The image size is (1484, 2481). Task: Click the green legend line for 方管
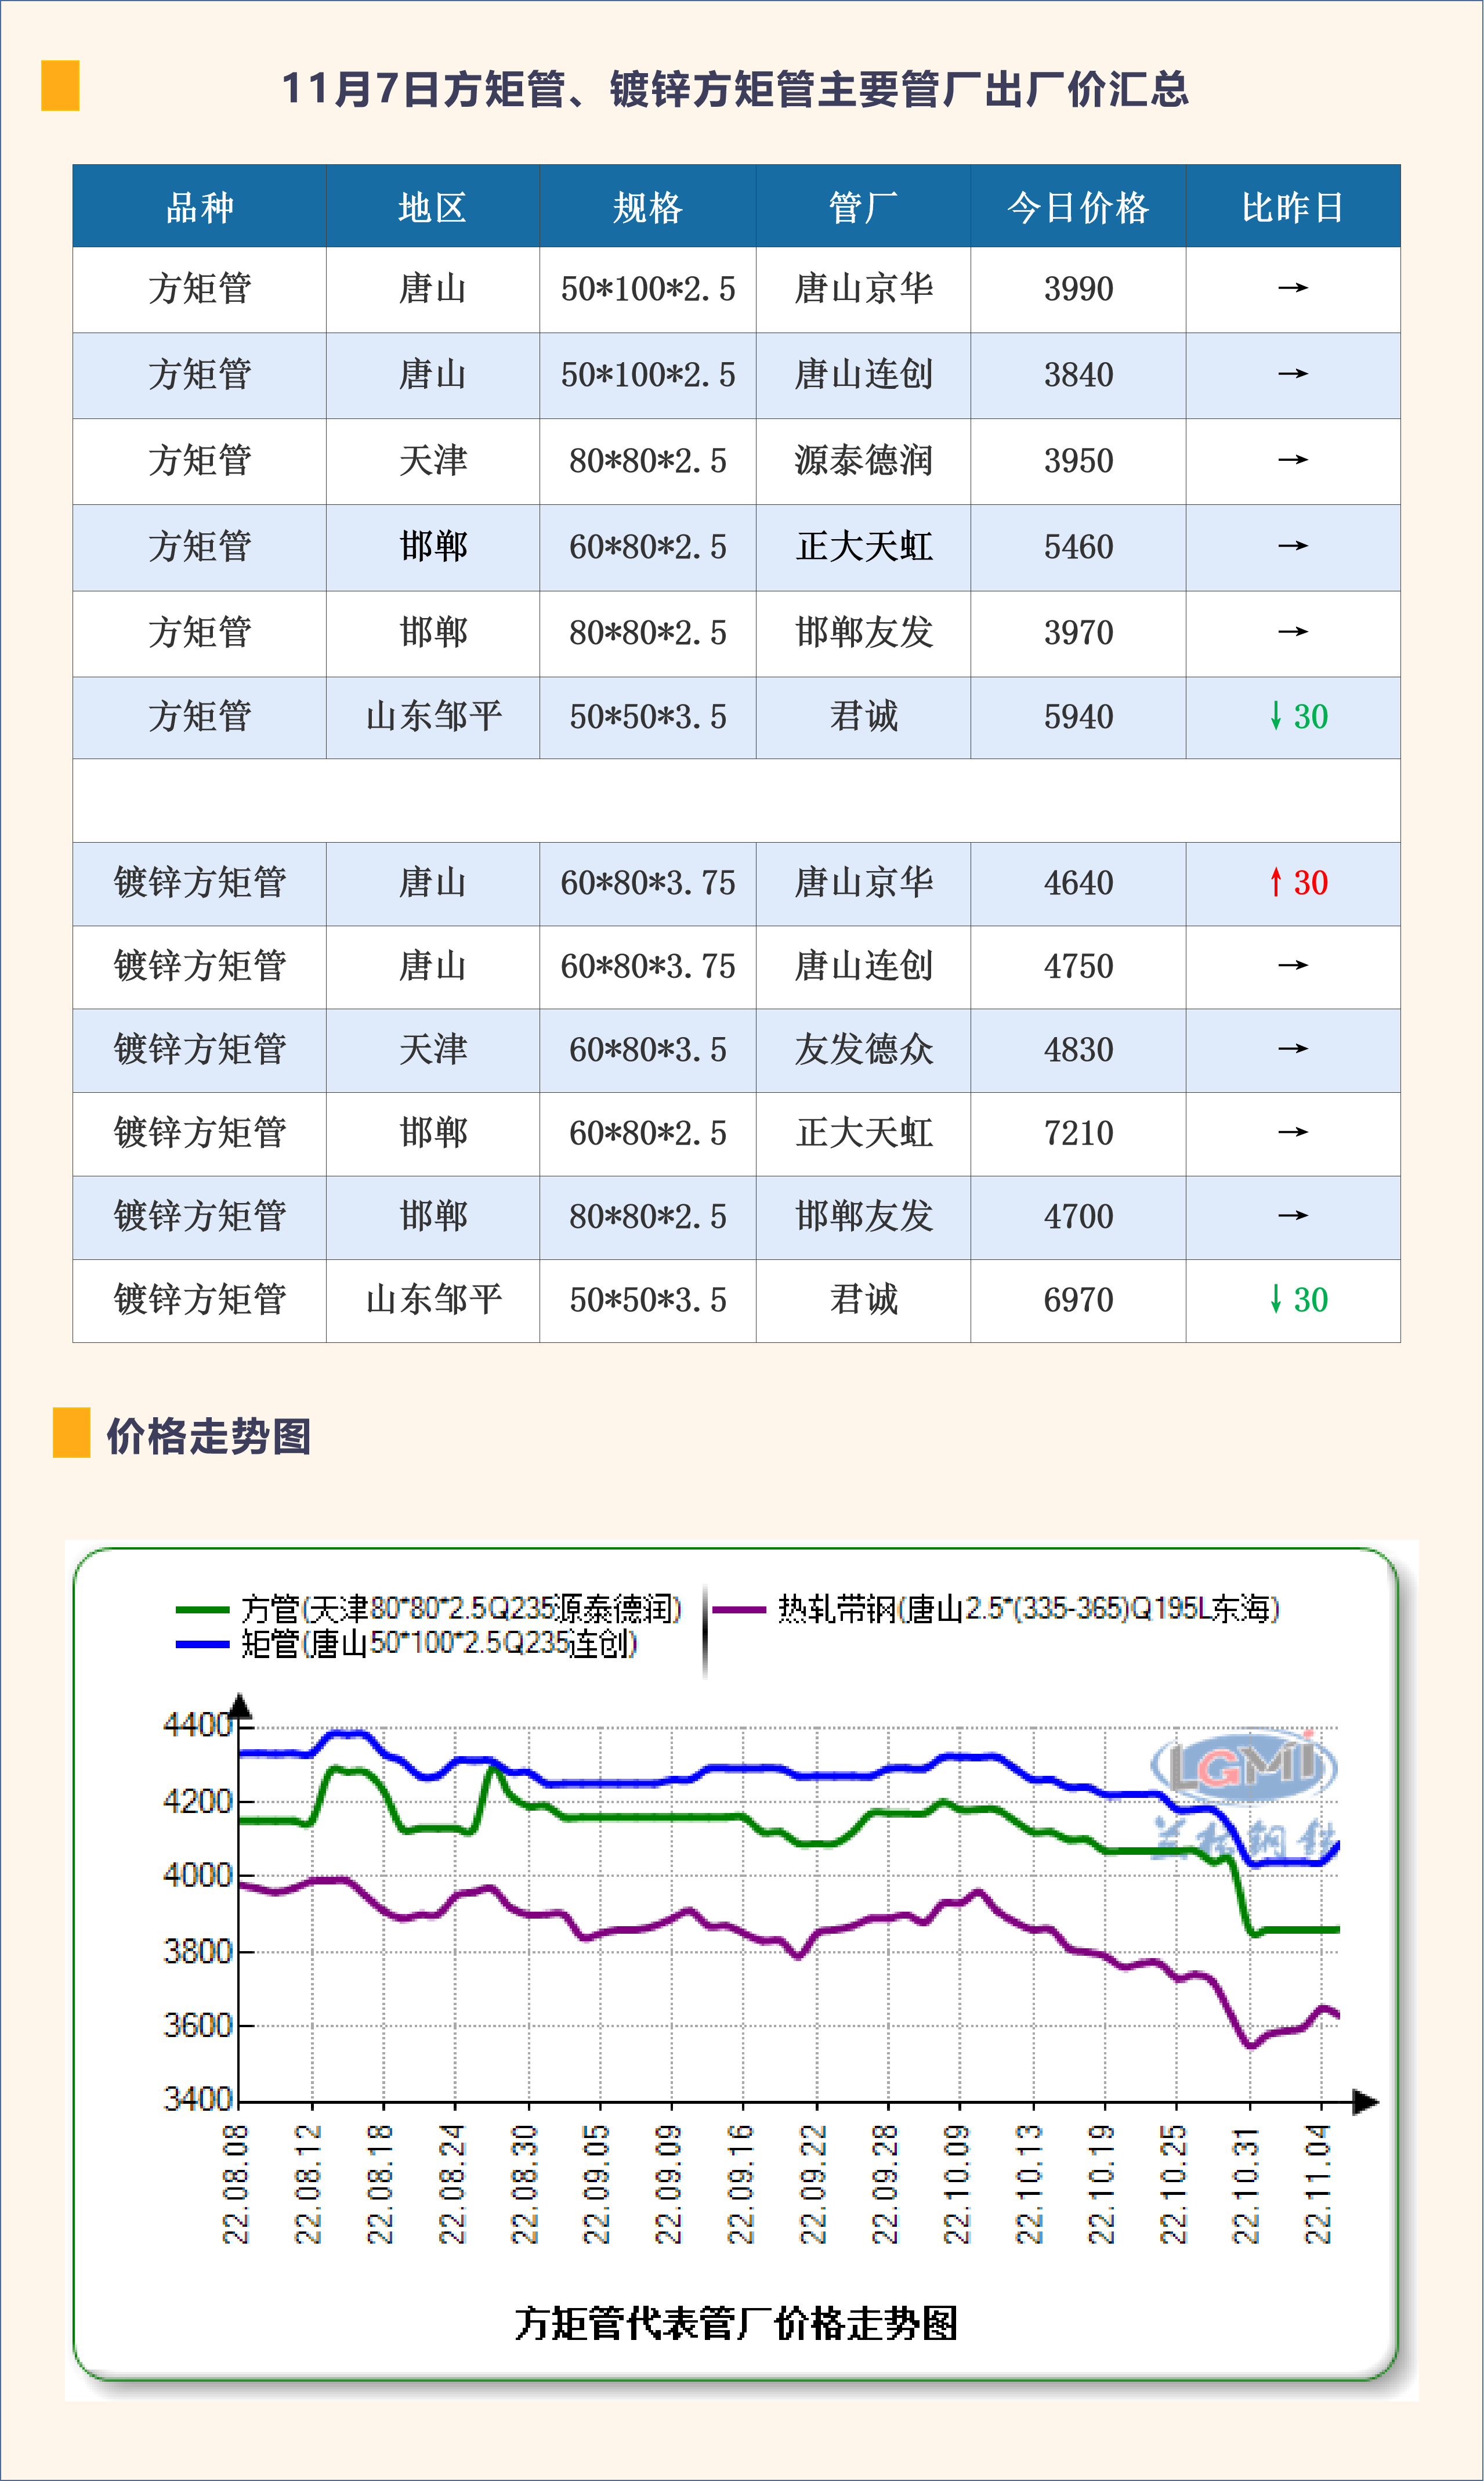tap(203, 1610)
